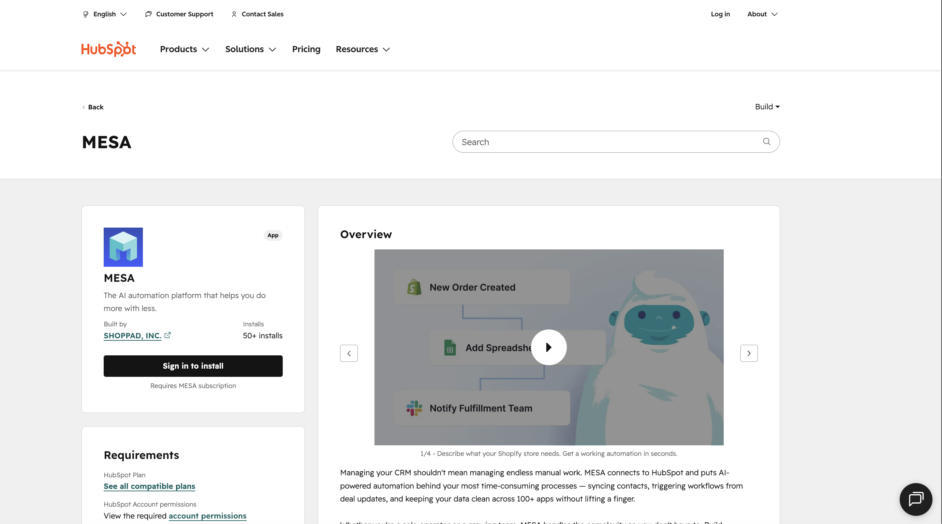Click the slide caption '1/4 - Describe what your Shopify store needs'
The width and height of the screenshot is (942, 524).
[x=548, y=453]
